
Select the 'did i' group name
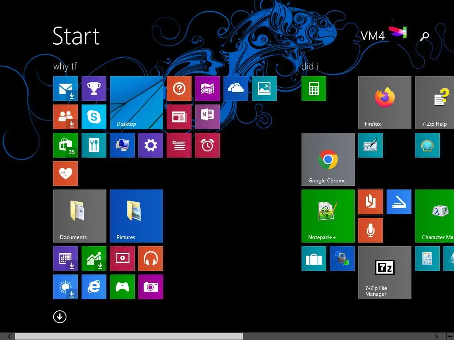[x=310, y=66]
